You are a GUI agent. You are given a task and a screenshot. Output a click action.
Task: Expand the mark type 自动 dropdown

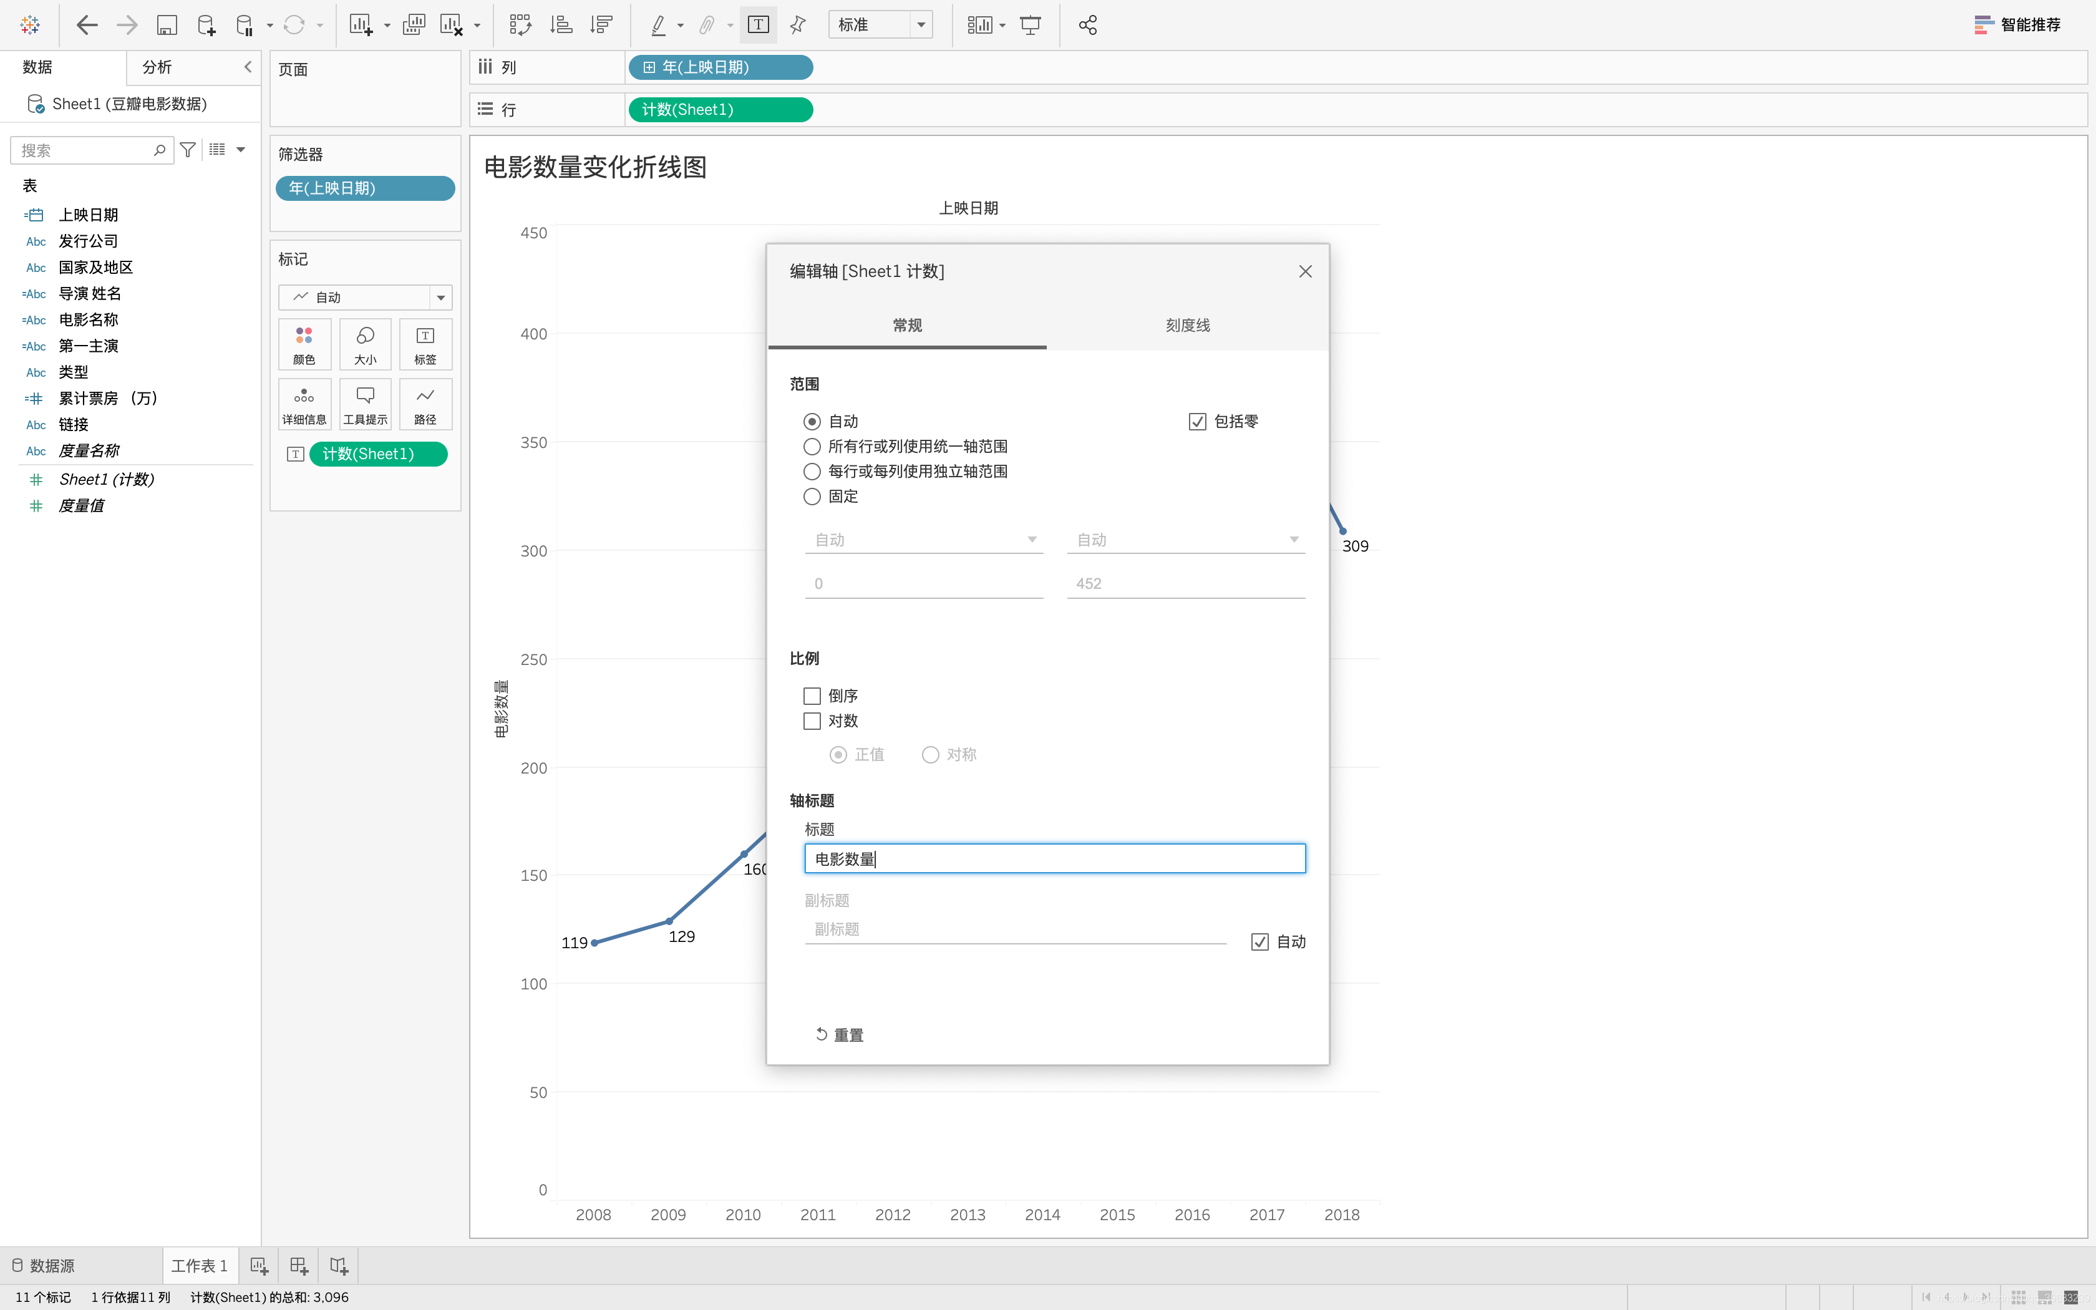(x=441, y=297)
